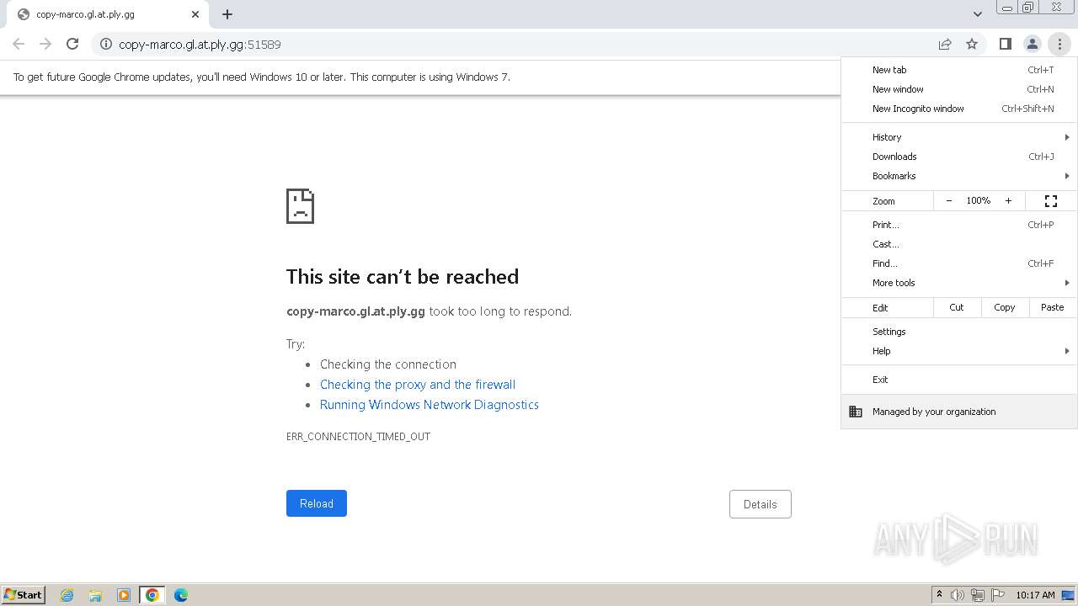The width and height of the screenshot is (1078, 606).
Task: Open Checking the proxy and firewall link
Action: 418,385
